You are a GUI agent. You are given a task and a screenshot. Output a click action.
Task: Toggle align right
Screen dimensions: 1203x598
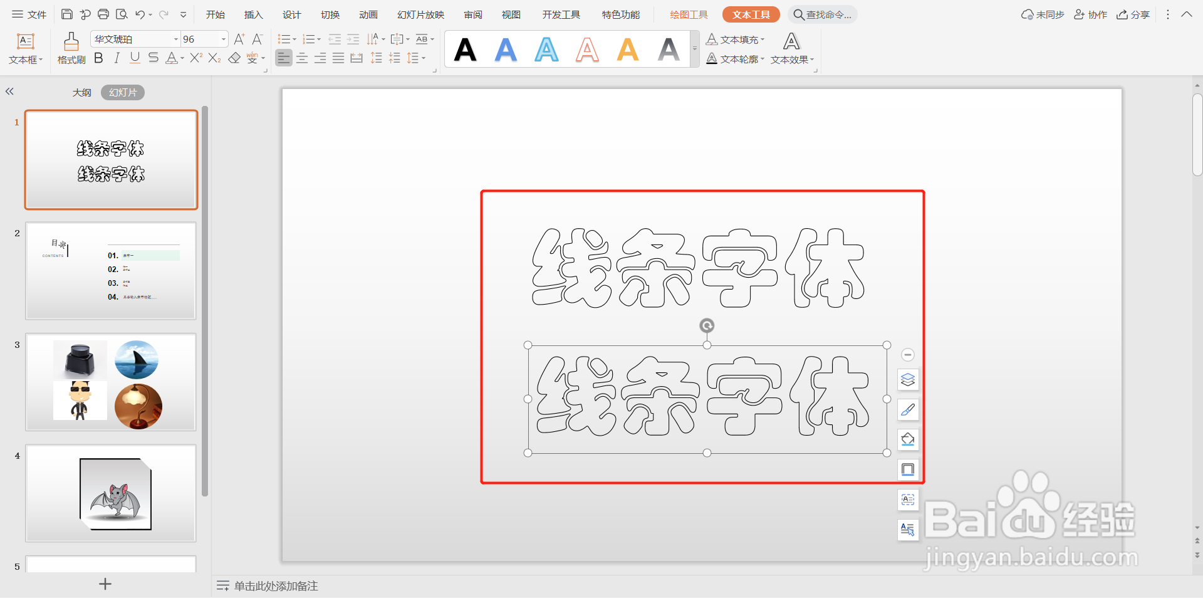(x=320, y=58)
